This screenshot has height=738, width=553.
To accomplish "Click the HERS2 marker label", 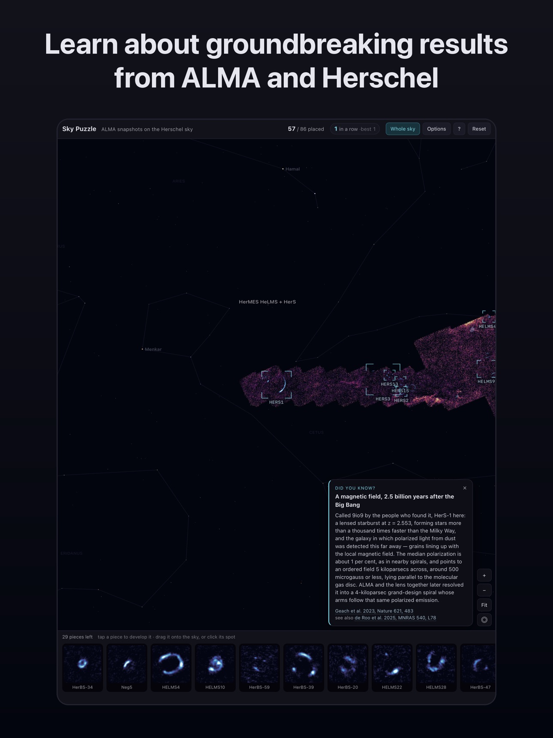I will pos(401,400).
